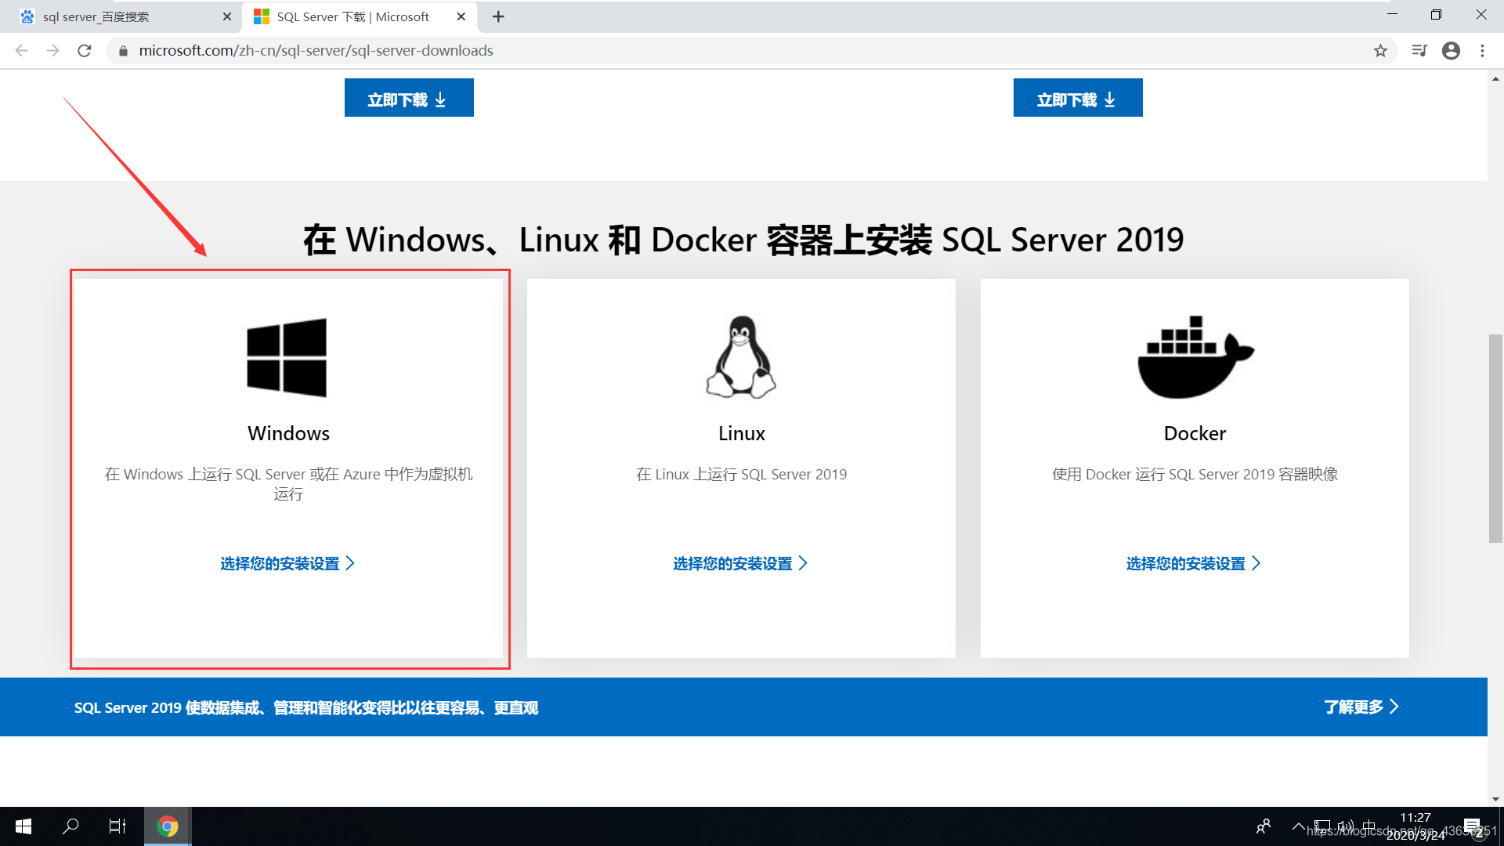1504x846 pixels.
Task: Open the Chrome profile avatar
Action: 1451,51
